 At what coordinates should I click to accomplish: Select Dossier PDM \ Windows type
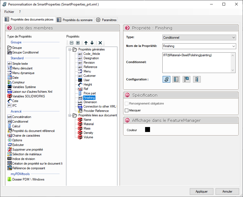click(x=26, y=179)
